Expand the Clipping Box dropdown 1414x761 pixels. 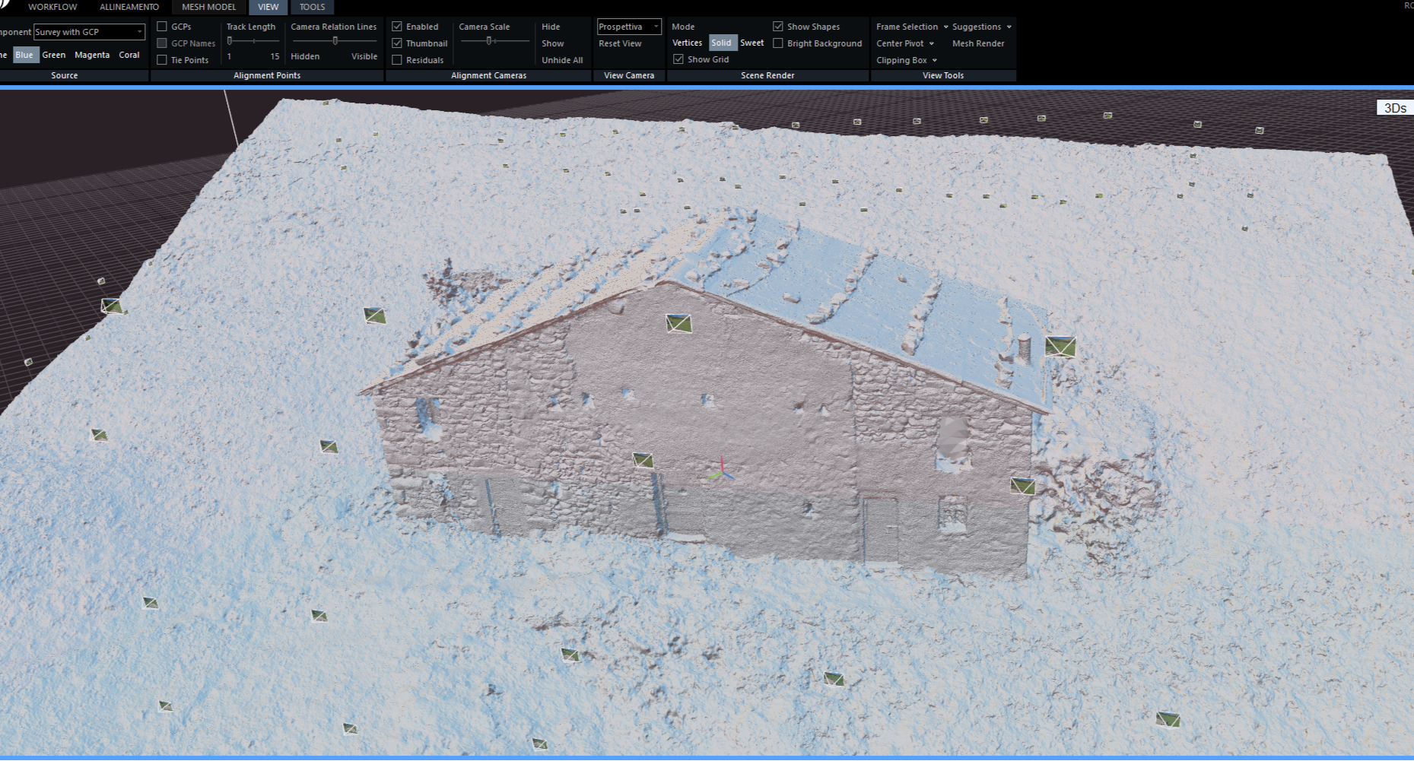click(x=906, y=60)
